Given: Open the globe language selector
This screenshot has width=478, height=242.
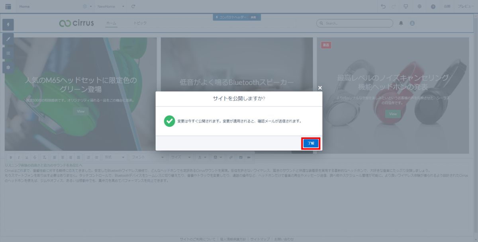Looking at the screenshot, I should [x=420, y=6].
